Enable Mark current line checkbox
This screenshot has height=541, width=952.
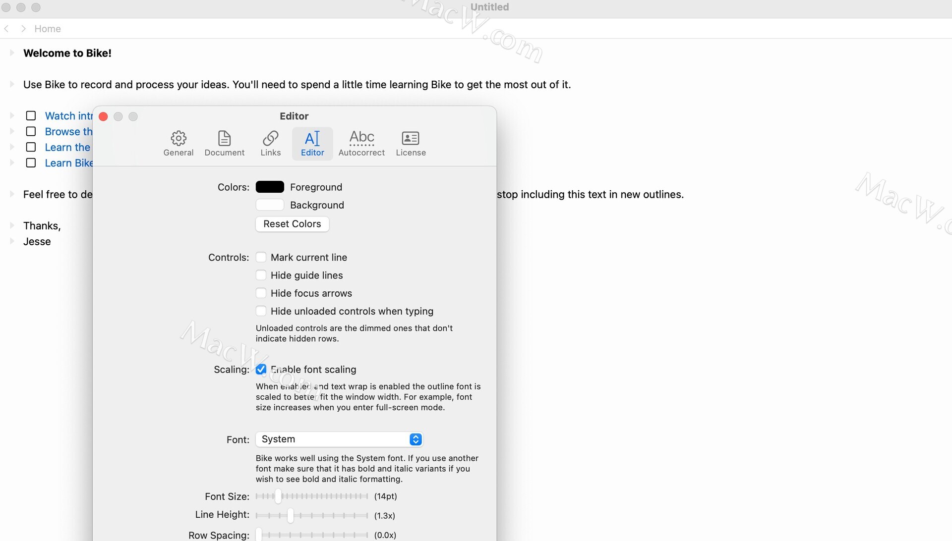point(261,257)
